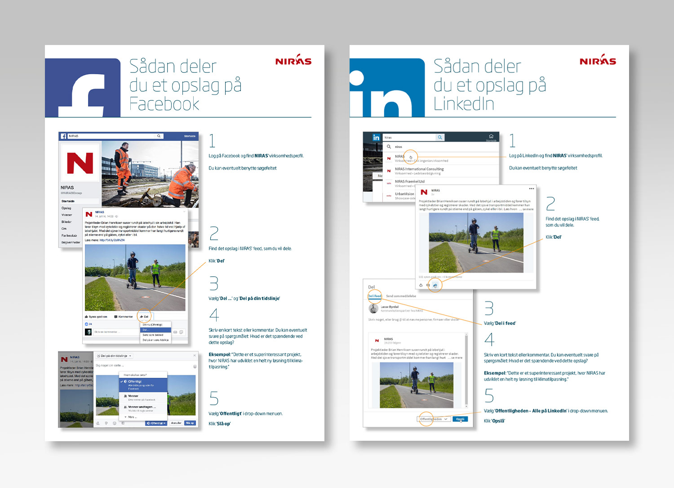674x488 pixels.
Task: Click the Slå op button
Action: (191, 423)
